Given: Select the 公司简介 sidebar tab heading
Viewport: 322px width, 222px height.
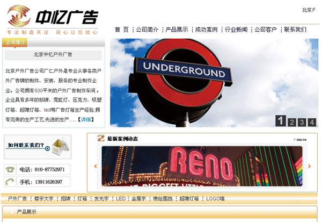Looking at the screenshot, I should click(15, 42).
